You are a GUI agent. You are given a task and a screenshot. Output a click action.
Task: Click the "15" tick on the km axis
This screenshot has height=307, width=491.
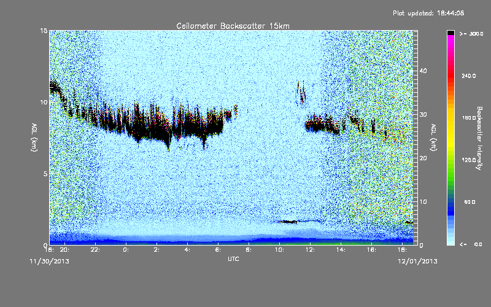click(44, 31)
